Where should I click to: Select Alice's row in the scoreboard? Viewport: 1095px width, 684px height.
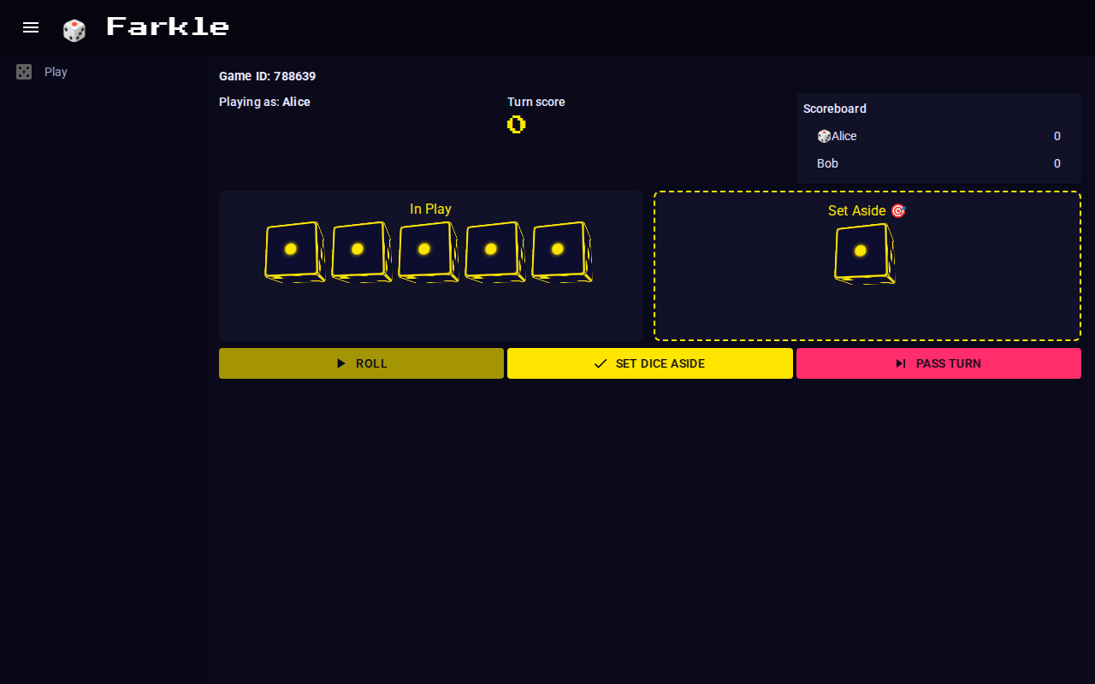click(x=938, y=136)
